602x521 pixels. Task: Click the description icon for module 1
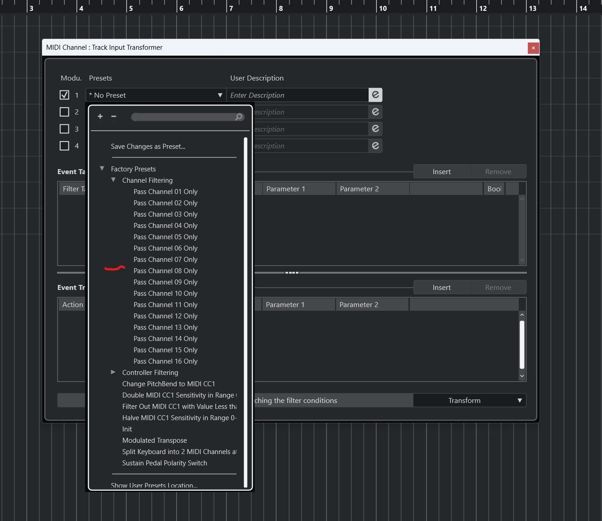click(375, 95)
